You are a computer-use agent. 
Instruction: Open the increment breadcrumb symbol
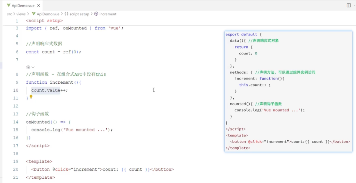[x=108, y=14]
